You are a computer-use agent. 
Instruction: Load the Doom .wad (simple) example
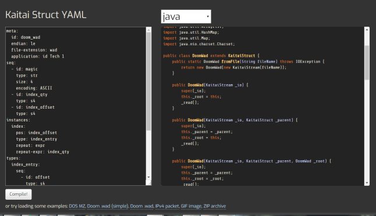point(108,206)
